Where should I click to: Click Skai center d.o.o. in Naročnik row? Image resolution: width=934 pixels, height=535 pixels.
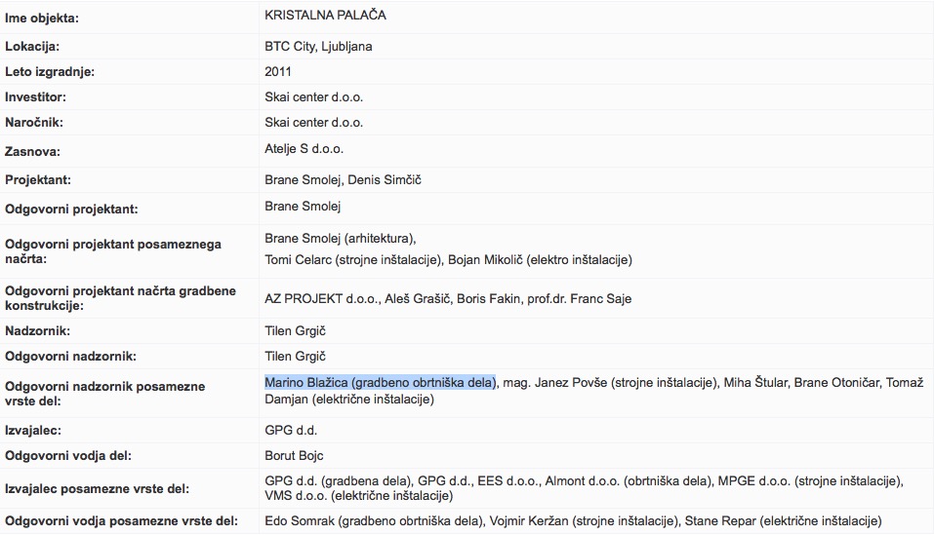coord(313,122)
